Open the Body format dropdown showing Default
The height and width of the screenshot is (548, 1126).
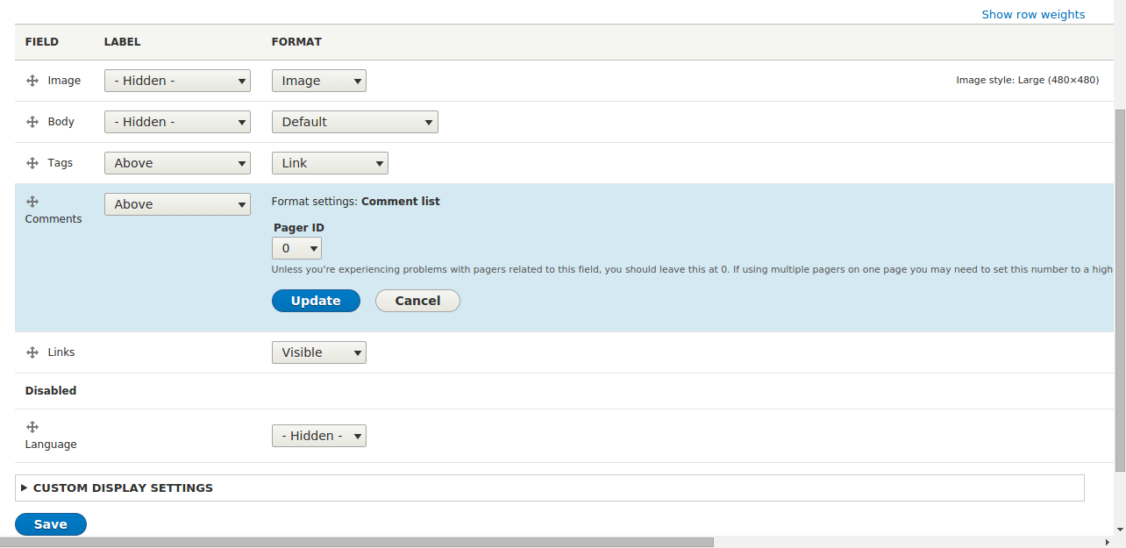coord(354,121)
